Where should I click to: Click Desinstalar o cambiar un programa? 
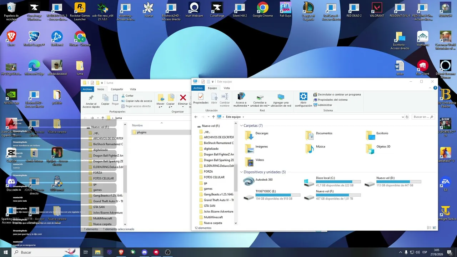tap(337, 95)
